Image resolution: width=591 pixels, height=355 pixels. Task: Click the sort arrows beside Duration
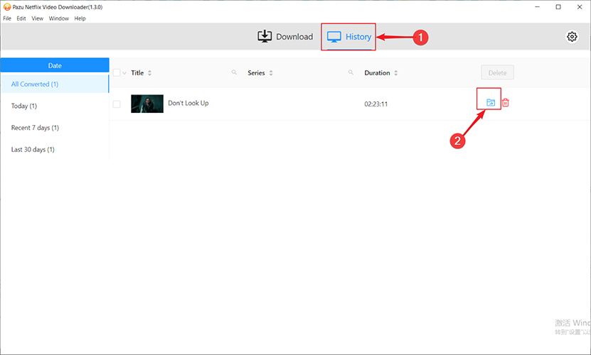click(396, 73)
